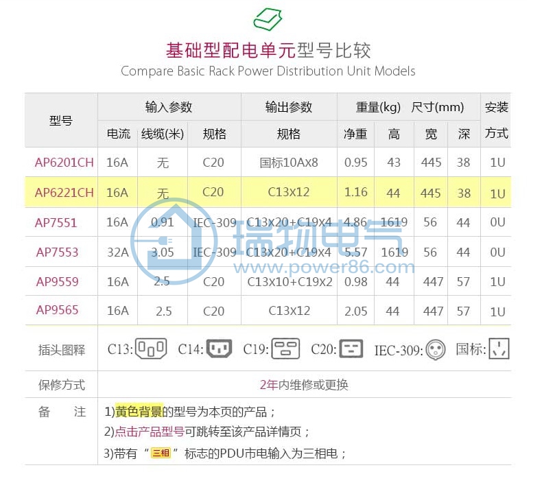Click the C13 plug diagram icon
This screenshot has width=542, height=483.
[151, 349]
